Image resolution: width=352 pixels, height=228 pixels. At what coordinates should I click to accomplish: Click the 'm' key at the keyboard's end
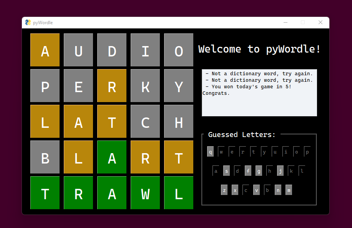click(x=289, y=190)
